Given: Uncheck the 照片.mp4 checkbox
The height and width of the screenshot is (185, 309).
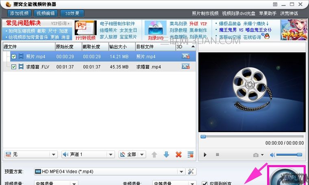Looking at the screenshot, I should click(13, 57).
